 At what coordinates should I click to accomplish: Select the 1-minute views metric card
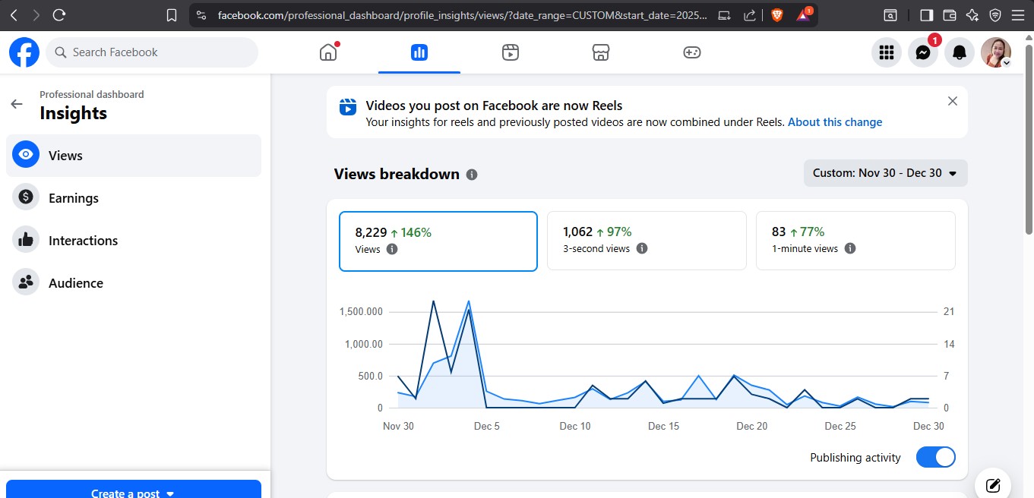(855, 240)
